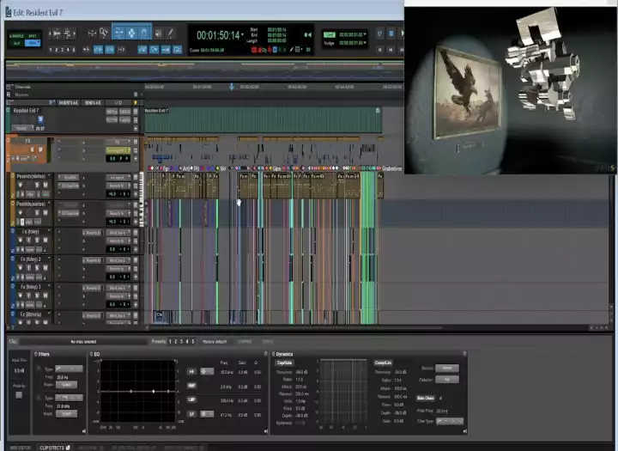Select the Selector tool
This screenshot has height=451, width=618.
(x=131, y=34)
